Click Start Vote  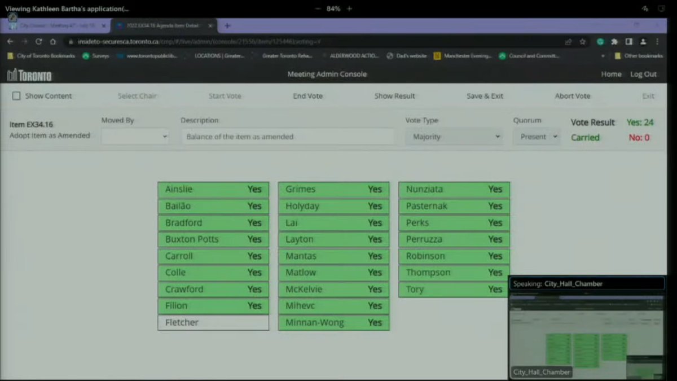coord(225,96)
